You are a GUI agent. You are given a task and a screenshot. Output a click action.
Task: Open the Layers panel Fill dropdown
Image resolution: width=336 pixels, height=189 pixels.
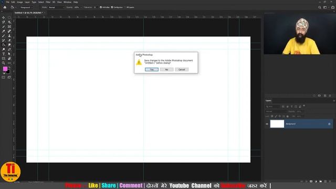[300, 116]
